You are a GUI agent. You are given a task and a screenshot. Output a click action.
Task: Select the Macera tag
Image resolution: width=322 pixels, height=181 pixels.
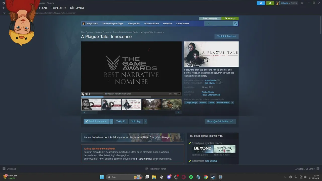(203, 103)
